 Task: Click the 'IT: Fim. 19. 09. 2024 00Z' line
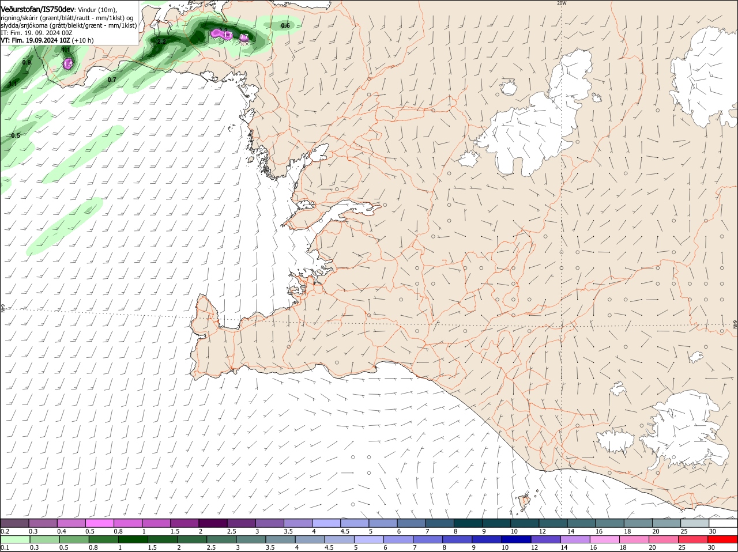tap(36, 33)
